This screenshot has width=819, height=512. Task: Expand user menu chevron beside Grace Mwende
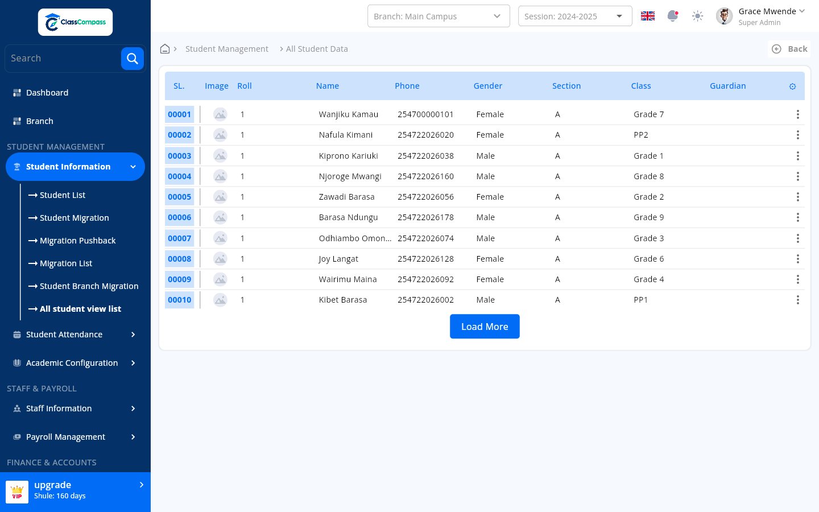802,11
